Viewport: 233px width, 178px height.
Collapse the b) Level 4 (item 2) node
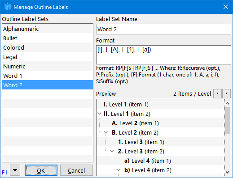(x=118, y=170)
